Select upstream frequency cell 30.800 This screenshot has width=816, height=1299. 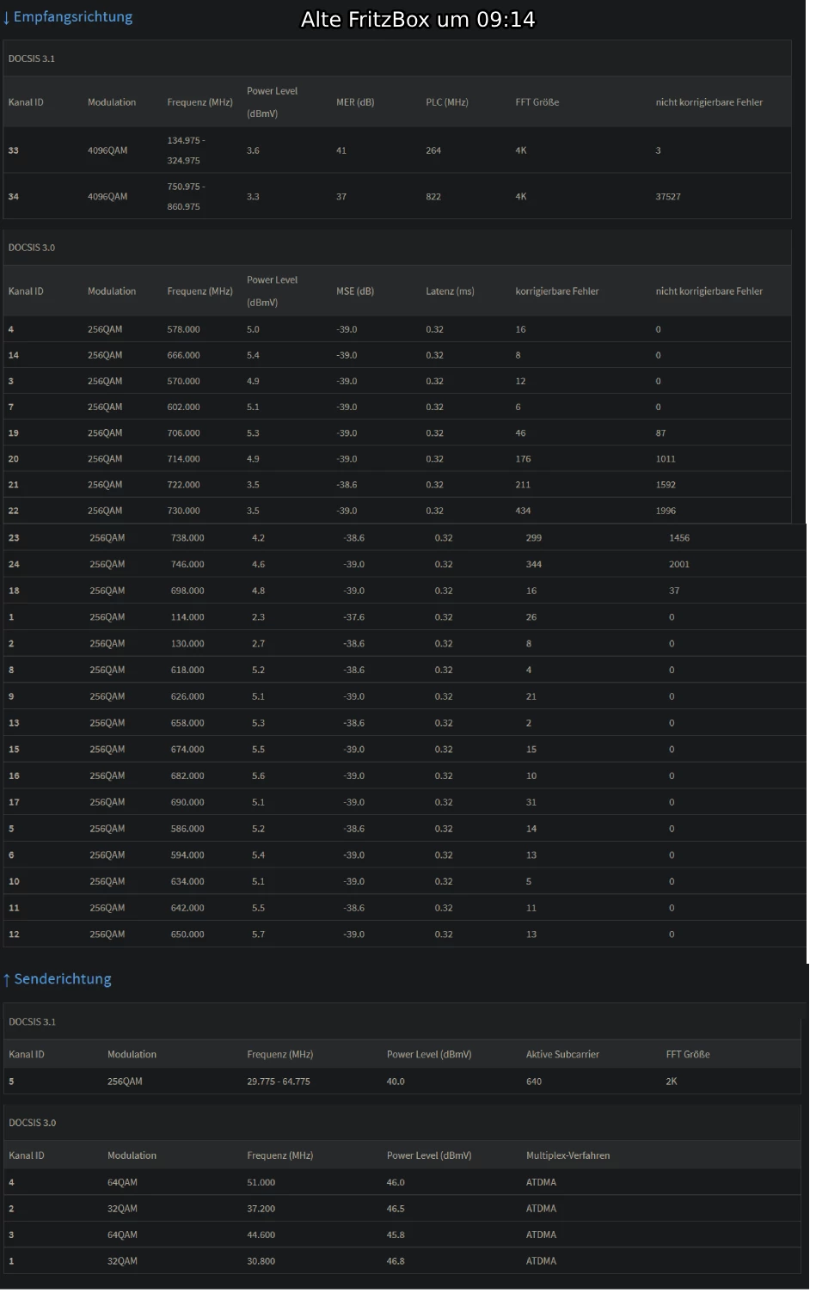[x=261, y=1261]
